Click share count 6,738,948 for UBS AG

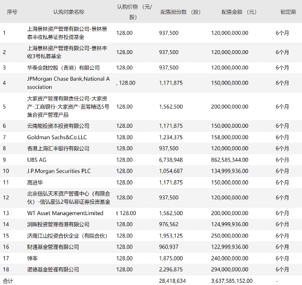(x=171, y=160)
